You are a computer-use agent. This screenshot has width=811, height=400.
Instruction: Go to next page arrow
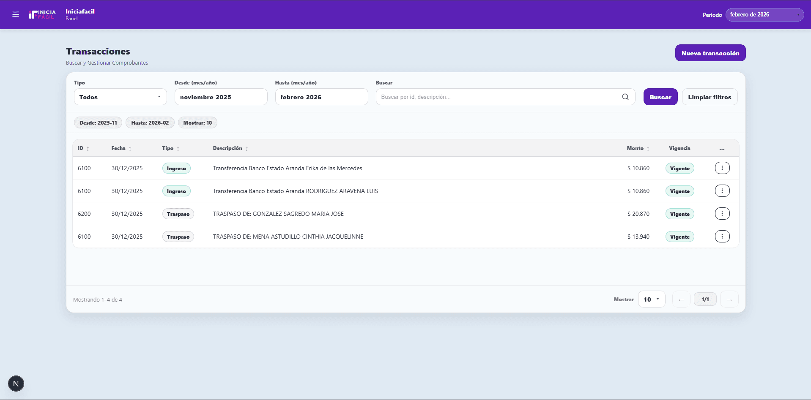pyautogui.click(x=729, y=299)
